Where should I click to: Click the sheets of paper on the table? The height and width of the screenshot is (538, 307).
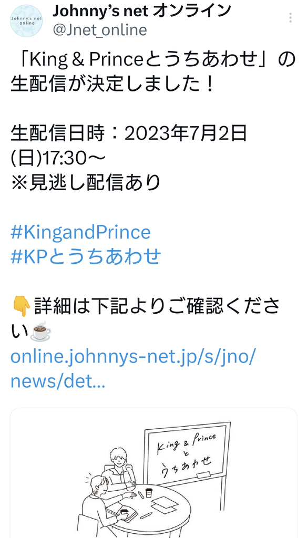[166, 505]
